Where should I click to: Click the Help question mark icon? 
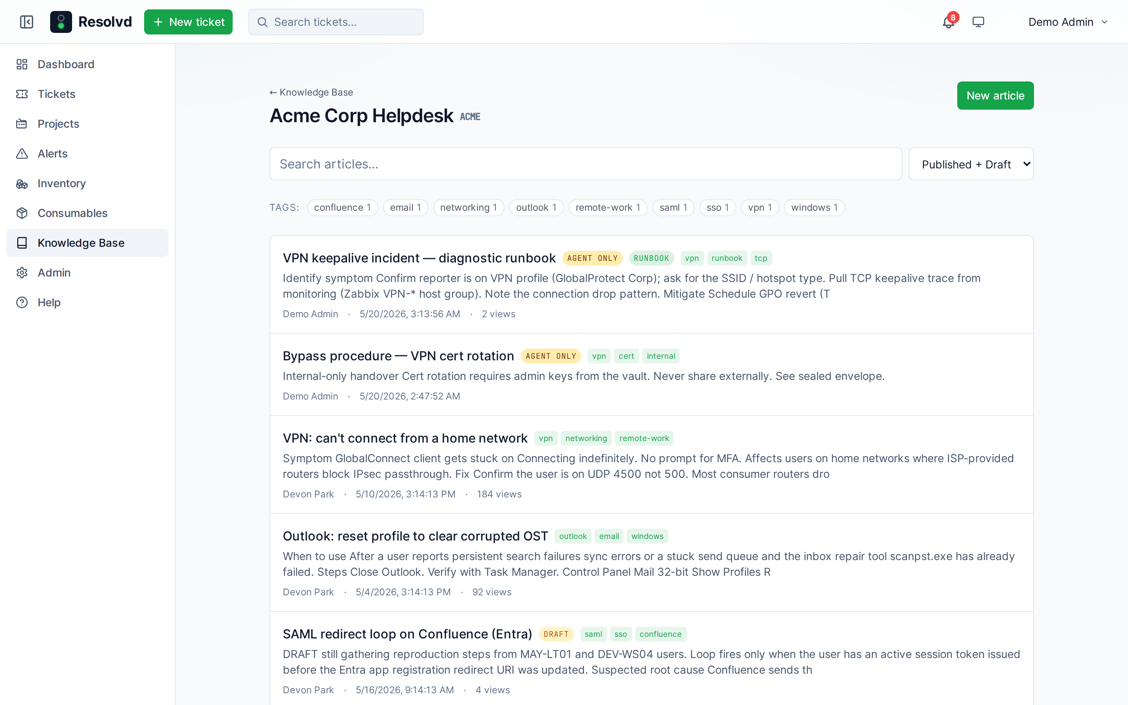pos(22,303)
